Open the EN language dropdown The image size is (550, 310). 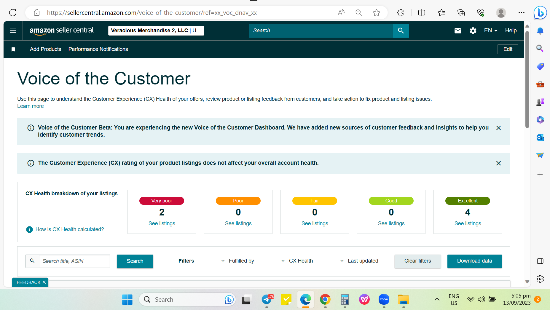[x=491, y=31]
